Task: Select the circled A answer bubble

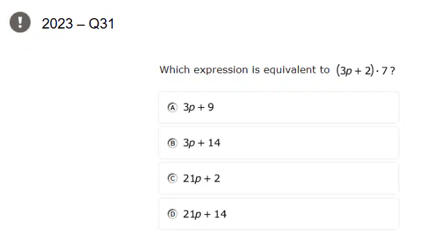Action: pos(173,108)
